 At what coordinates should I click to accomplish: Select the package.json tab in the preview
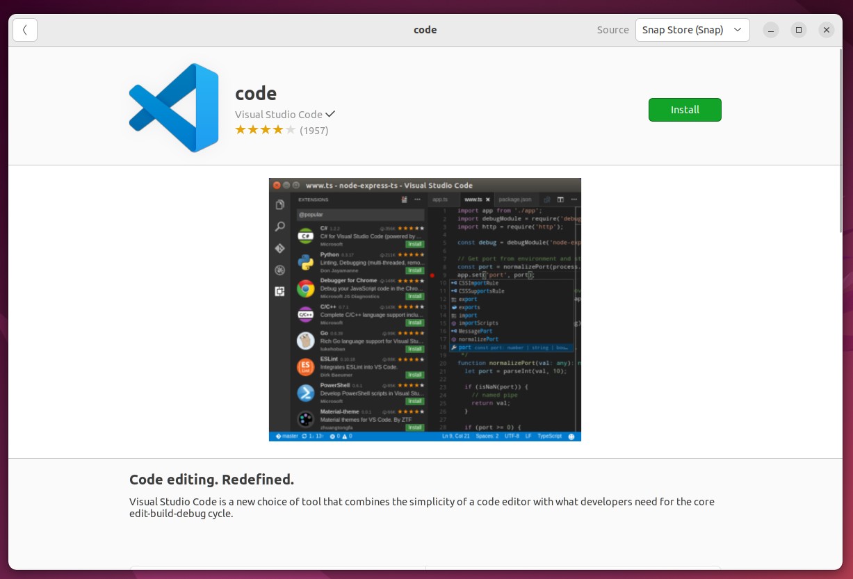(515, 199)
